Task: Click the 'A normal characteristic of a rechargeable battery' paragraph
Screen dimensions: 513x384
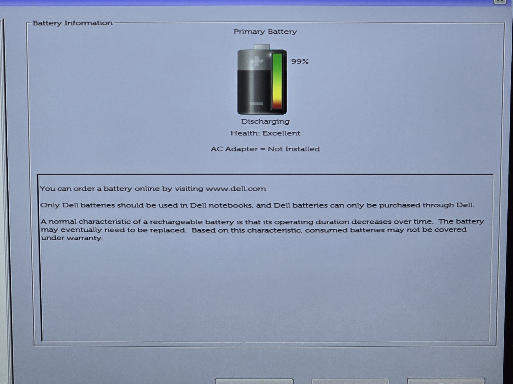Action: click(x=262, y=230)
